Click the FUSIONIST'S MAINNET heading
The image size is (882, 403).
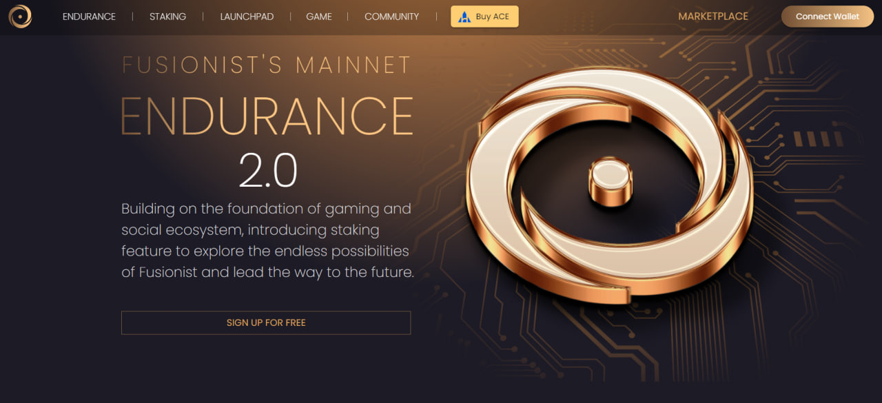pyautogui.click(x=267, y=65)
